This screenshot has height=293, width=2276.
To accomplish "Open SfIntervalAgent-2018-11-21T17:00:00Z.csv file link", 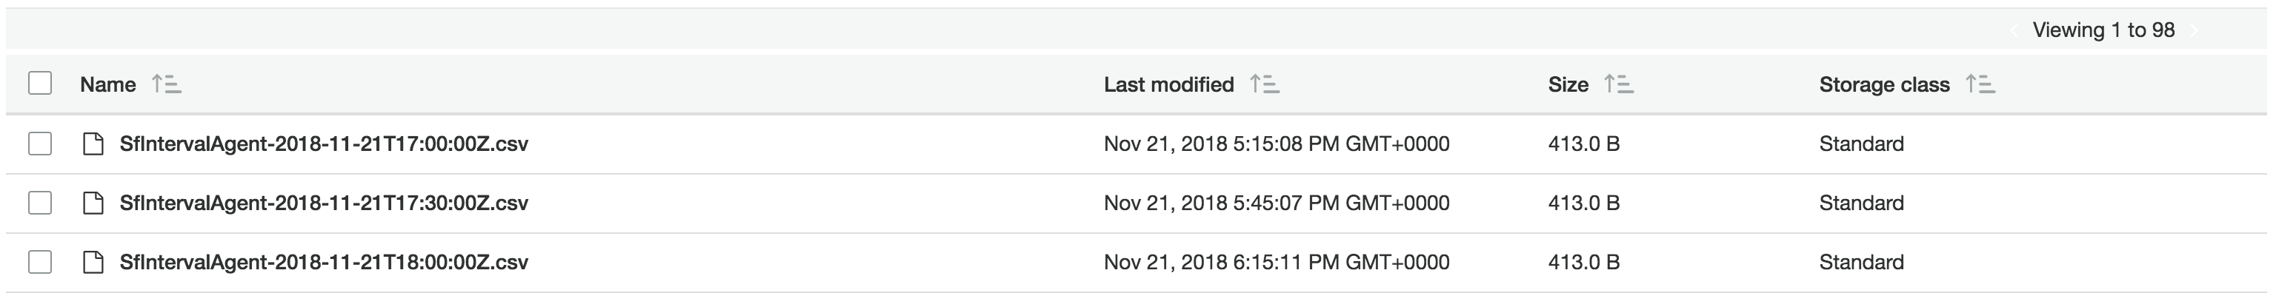I will pos(323,144).
